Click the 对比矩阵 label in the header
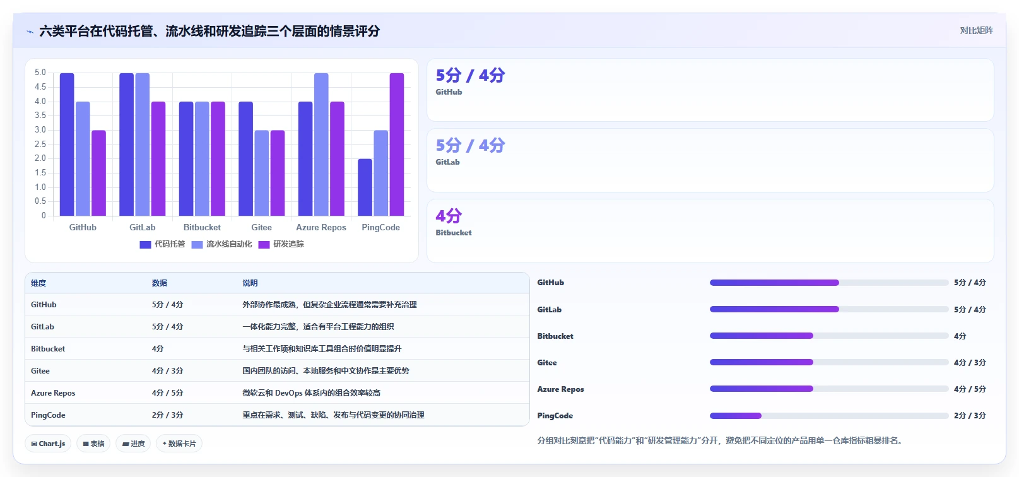The image size is (1019, 477). point(976,30)
